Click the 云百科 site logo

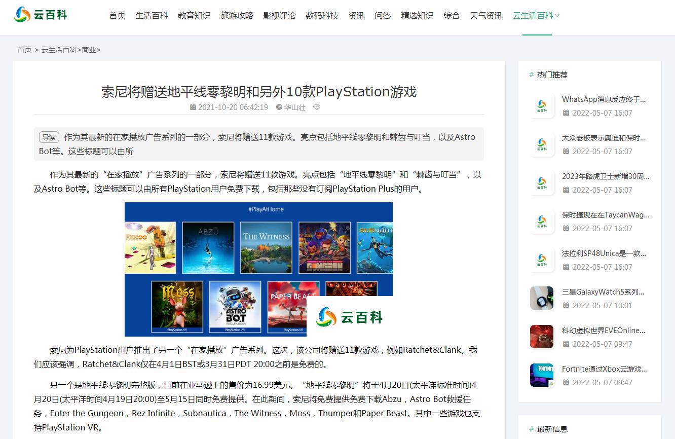pyautogui.click(x=41, y=15)
